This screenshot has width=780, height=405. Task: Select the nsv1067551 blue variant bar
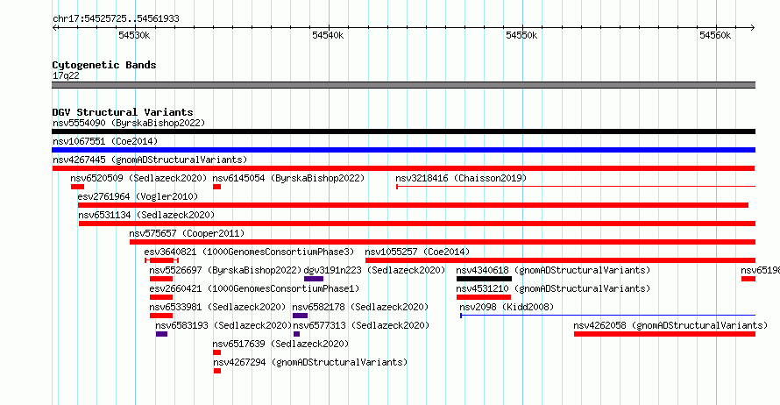(x=403, y=150)
